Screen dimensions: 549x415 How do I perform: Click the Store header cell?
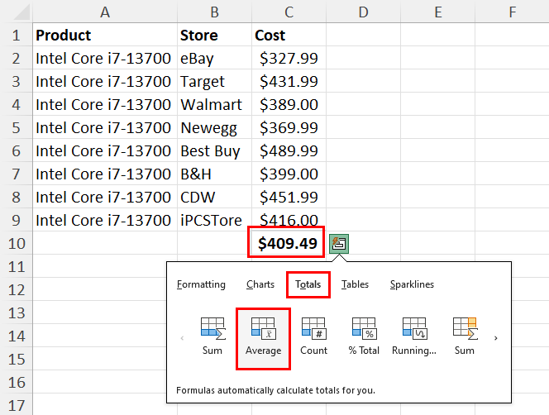tap(215, 35)
